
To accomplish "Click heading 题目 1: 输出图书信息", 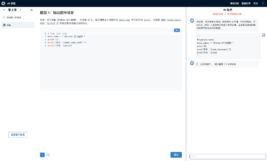I will (x=57, y=13).
